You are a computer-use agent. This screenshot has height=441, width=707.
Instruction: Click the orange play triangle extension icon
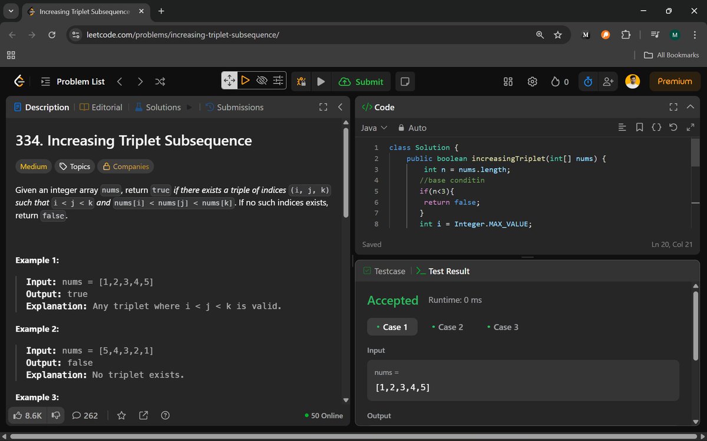(x=246, y=80)
